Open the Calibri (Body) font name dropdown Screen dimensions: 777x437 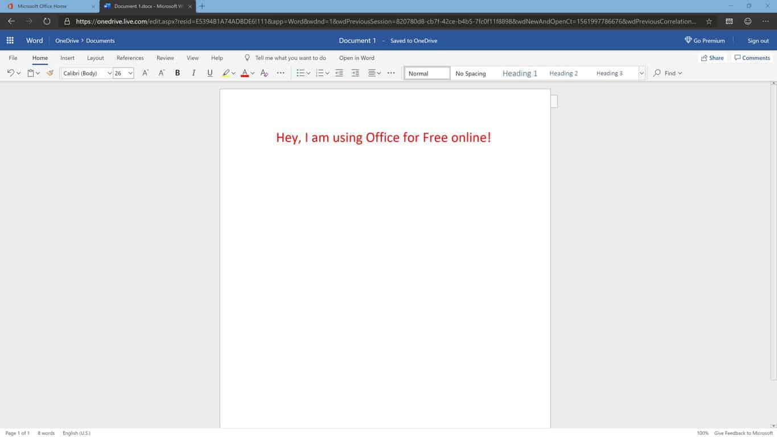(x=87, y=73)
